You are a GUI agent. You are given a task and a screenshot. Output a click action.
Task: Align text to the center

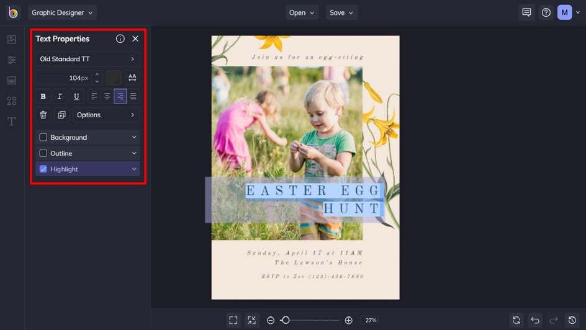point(107,96)
